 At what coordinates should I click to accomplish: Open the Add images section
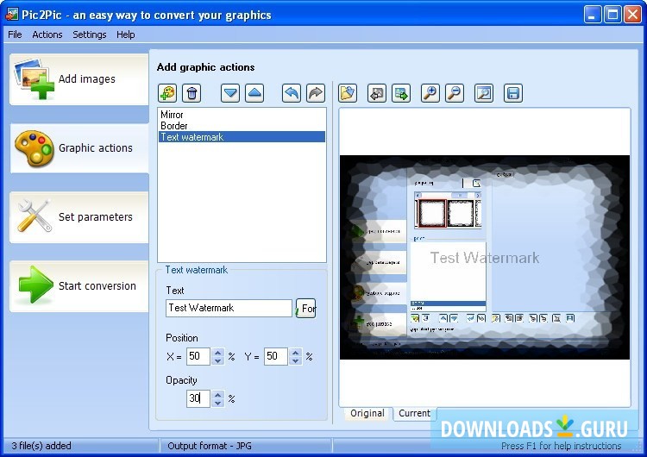coord(79,79)
